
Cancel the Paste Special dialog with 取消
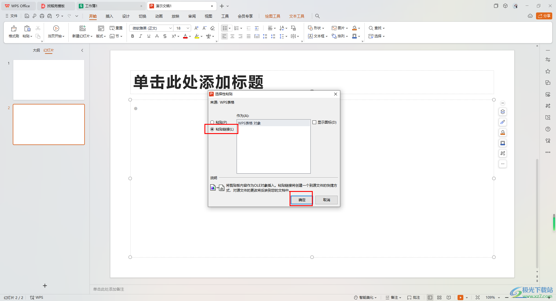[326, 200]
